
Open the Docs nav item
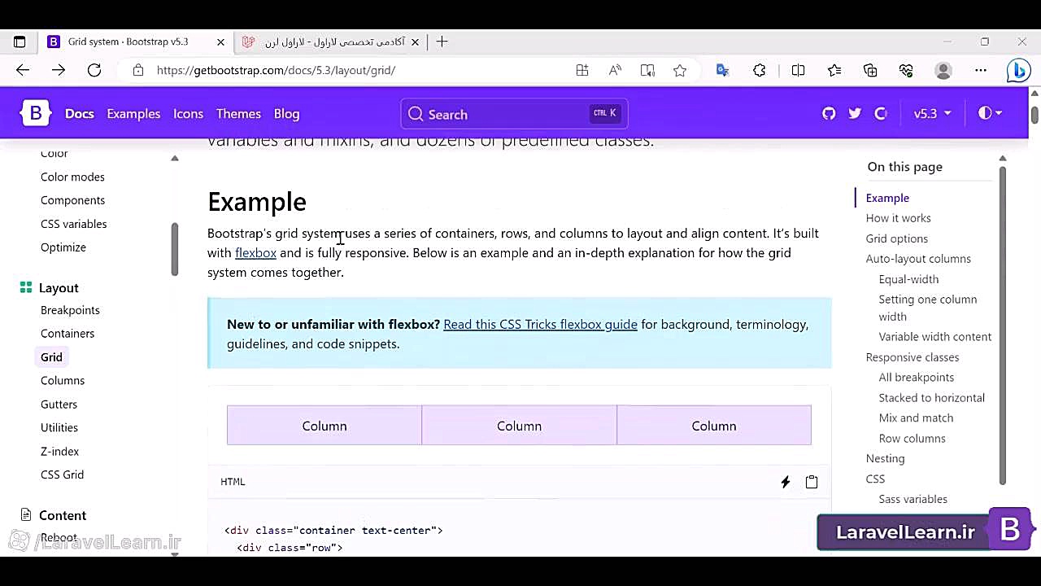click(x=80, y=114)
